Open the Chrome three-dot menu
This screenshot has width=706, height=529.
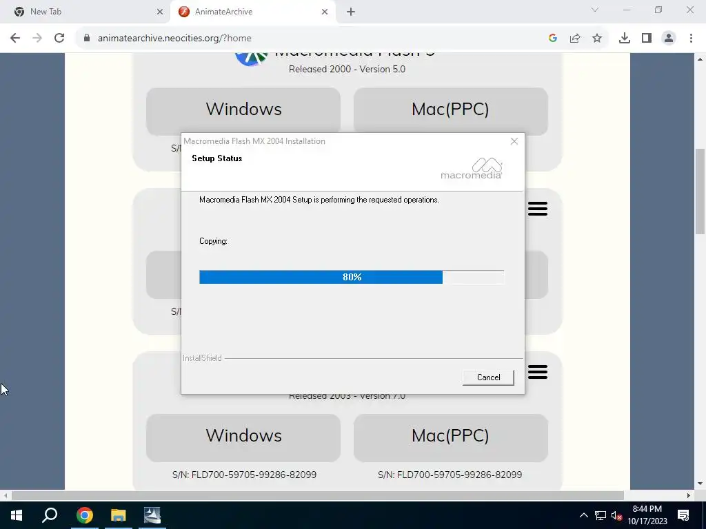(691, 39)
